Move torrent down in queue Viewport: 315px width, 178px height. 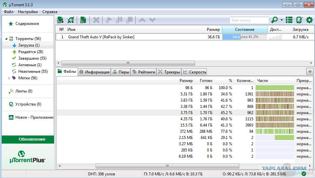coord(152,20)
